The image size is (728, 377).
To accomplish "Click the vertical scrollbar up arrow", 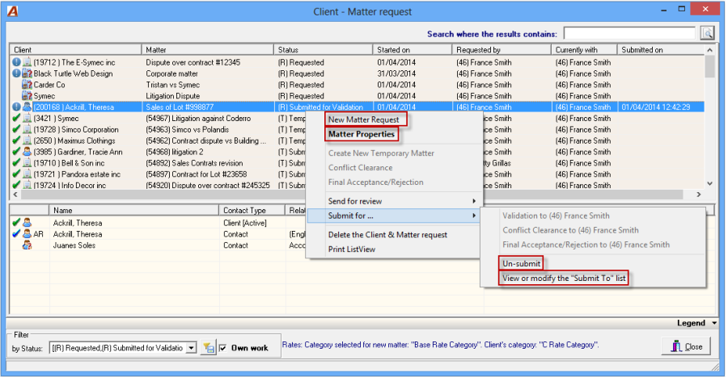I will [709, 49].
